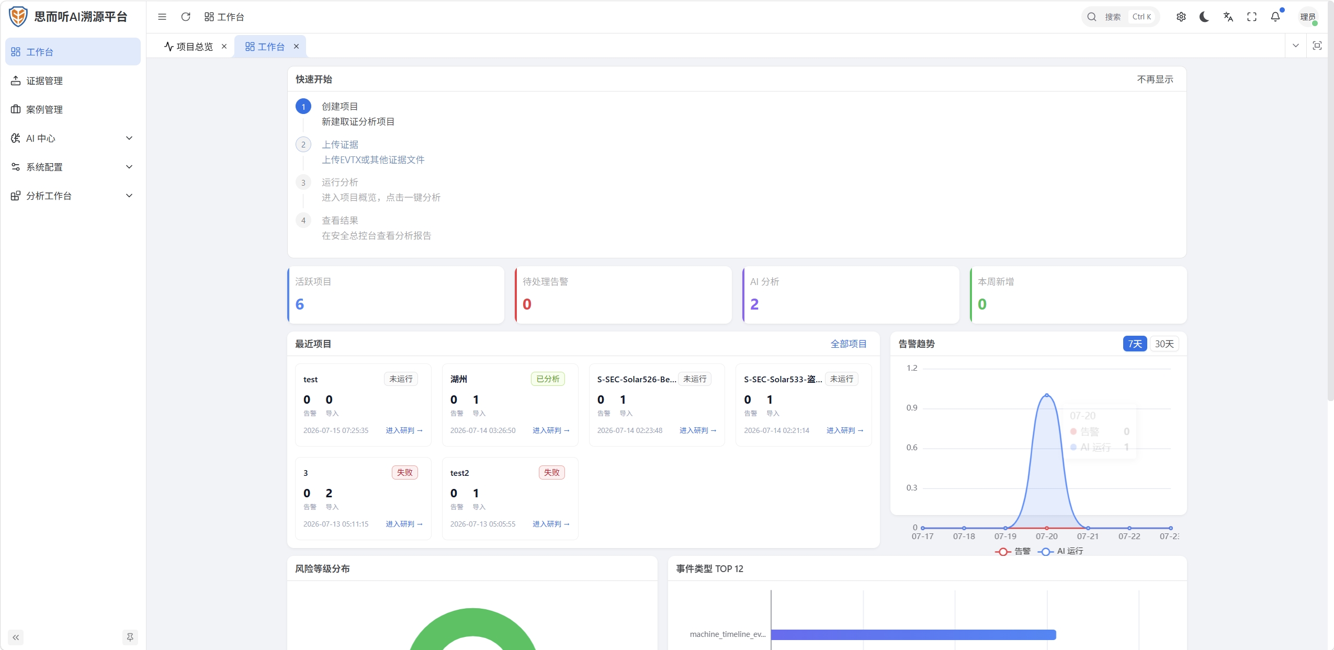Viewport: 1334px width, 650px height.
Task: Toggle 告警 series in chart legend
Action: point(1013,551)
